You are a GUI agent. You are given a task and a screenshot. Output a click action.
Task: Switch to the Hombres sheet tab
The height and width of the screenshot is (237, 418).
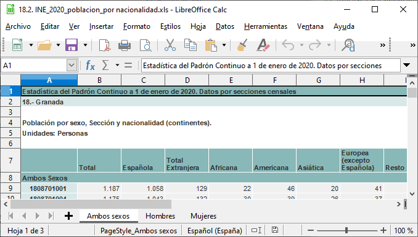[x=160, y=216]
